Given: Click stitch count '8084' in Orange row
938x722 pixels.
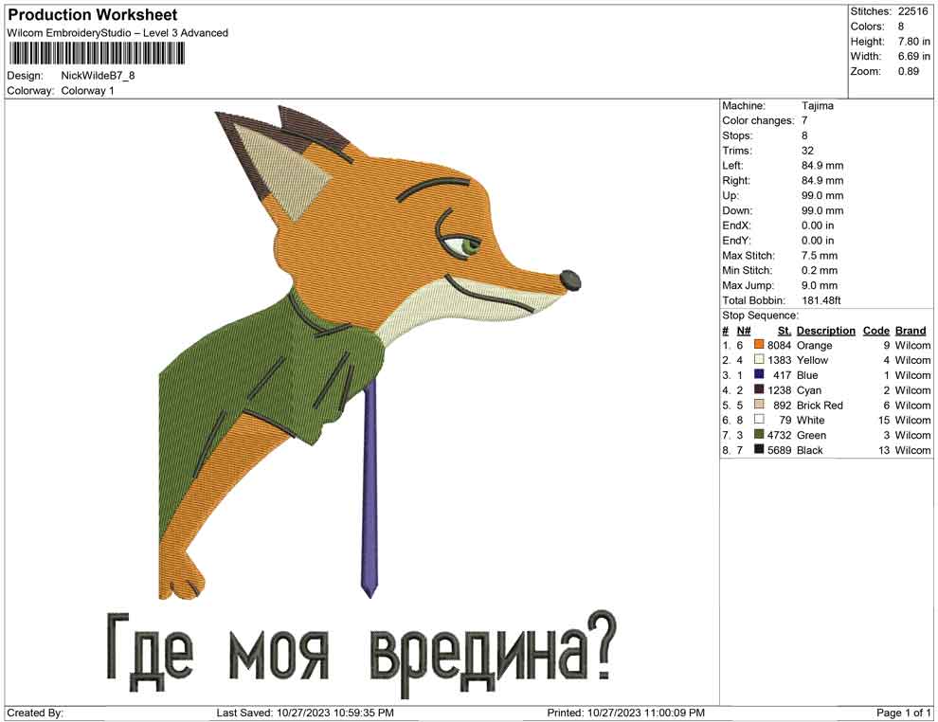Looking at the screenshot, I should (779, 345).
